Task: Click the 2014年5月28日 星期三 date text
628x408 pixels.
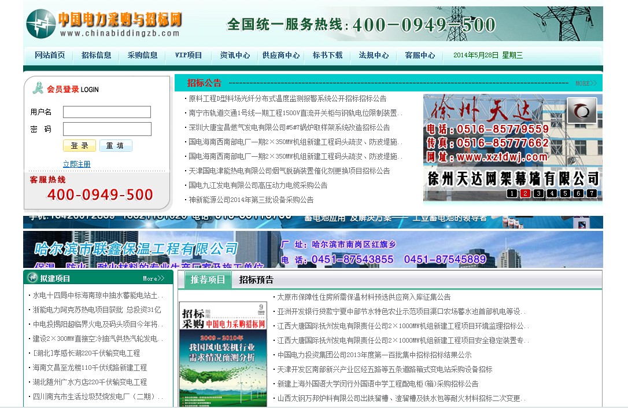Action: click(488, 56)
